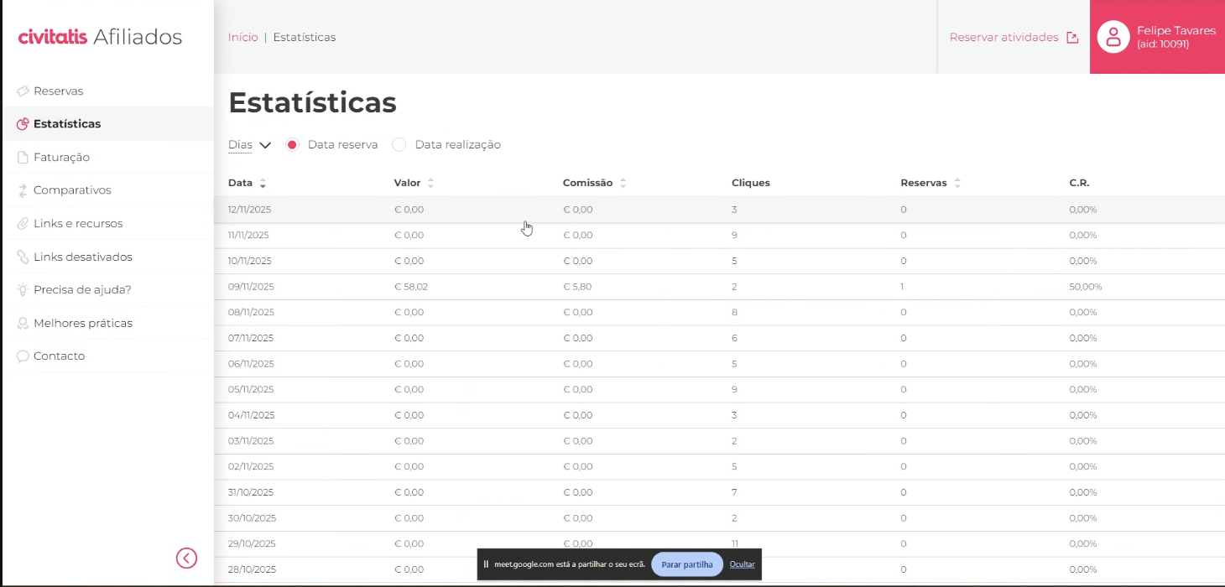Go to Início via breadcrumb link
The width and height of the screenshot is (1225, 587).
tap(243, 37)
